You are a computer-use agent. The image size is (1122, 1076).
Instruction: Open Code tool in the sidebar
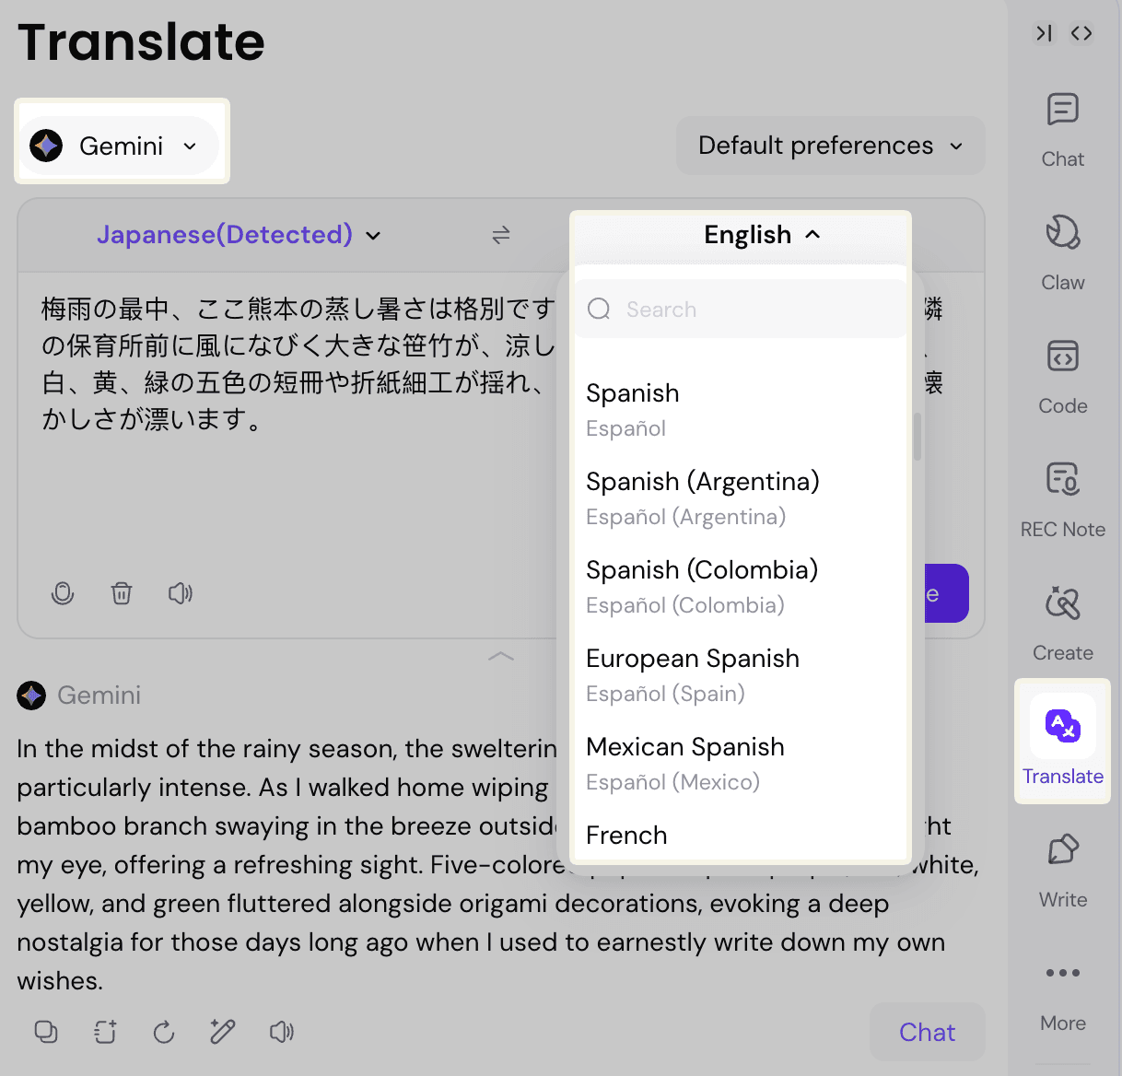pos(1062,377)
